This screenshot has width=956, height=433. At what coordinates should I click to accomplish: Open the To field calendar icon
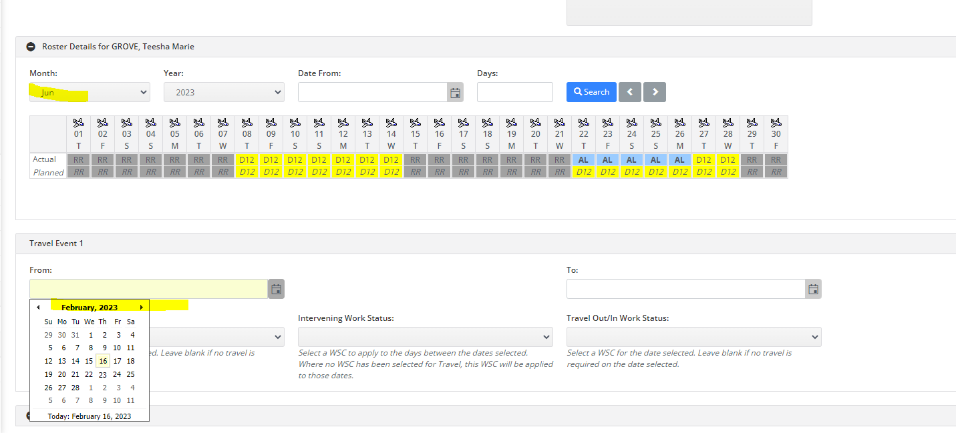point(814,289)
